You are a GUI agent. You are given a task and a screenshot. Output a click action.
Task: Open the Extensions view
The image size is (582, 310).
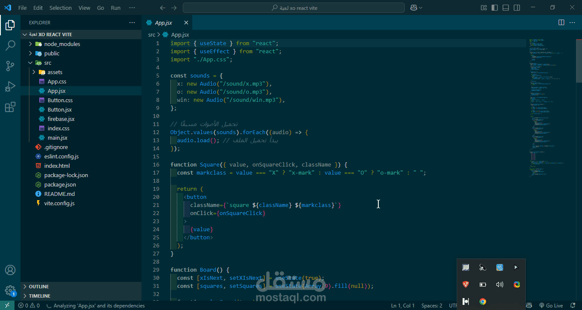point(10,107)
